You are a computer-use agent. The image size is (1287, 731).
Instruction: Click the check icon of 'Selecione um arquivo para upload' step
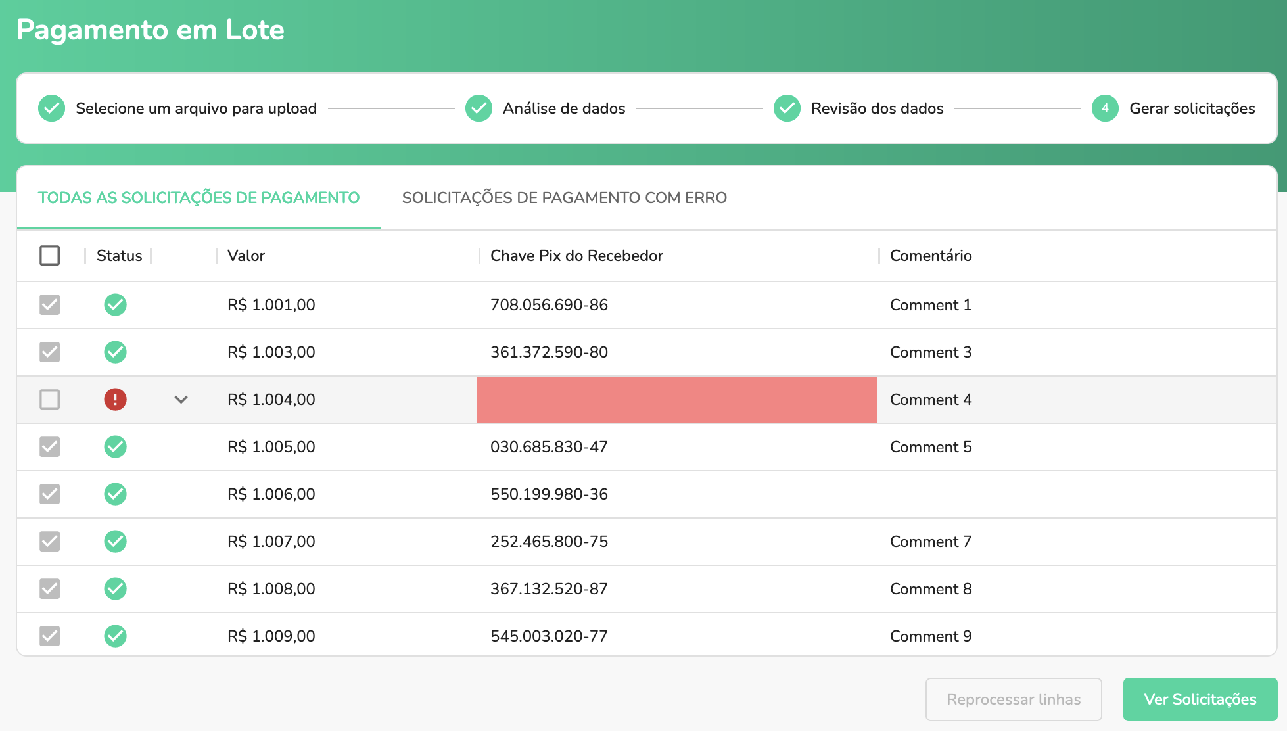pos(51,108)
